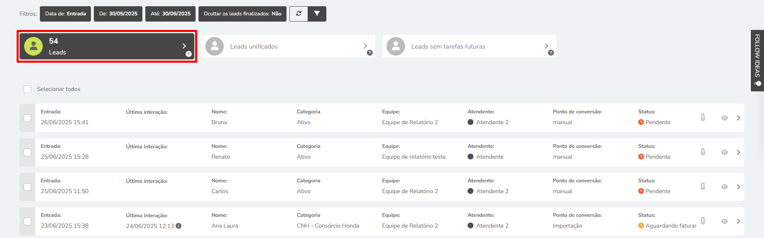
Task: Click entry date 25/06/2025 11:50
Action: coord(64,191)
